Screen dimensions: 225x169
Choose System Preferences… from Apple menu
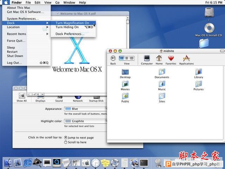[x=26, y=19]
